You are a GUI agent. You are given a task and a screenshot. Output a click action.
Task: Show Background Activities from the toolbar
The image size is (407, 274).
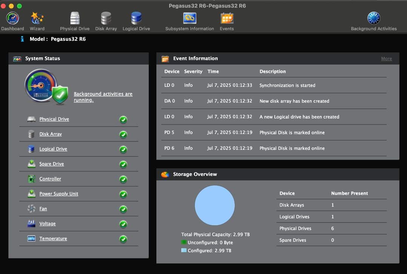tap(373, 18)
